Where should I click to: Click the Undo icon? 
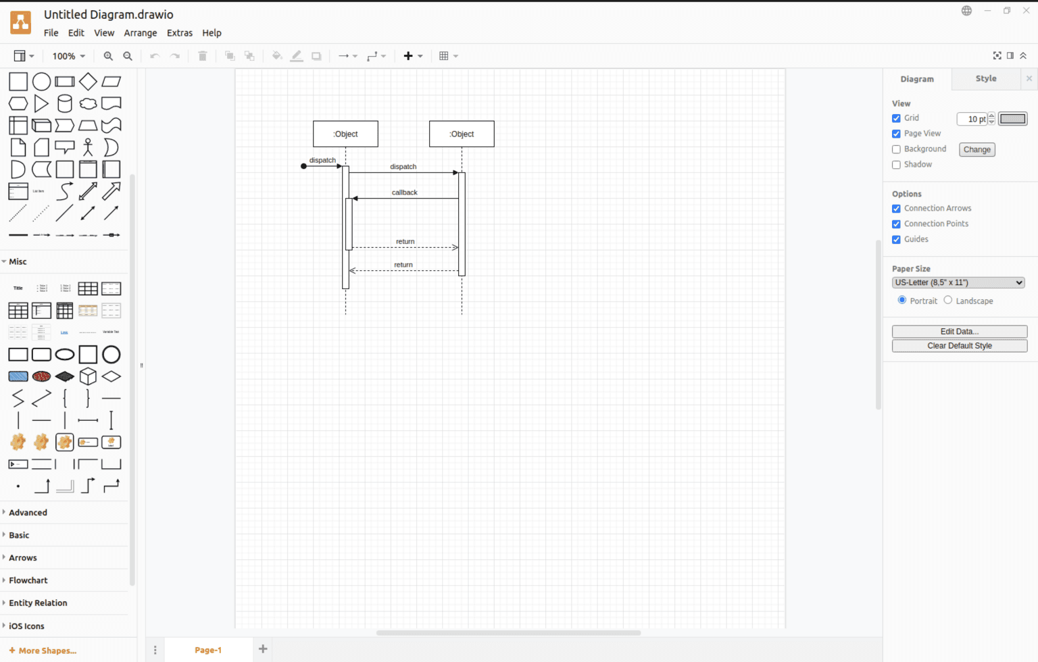coord(155,55)
